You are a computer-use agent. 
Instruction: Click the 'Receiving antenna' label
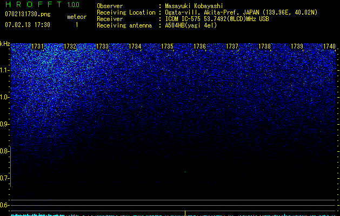click(x=124, y=25)
